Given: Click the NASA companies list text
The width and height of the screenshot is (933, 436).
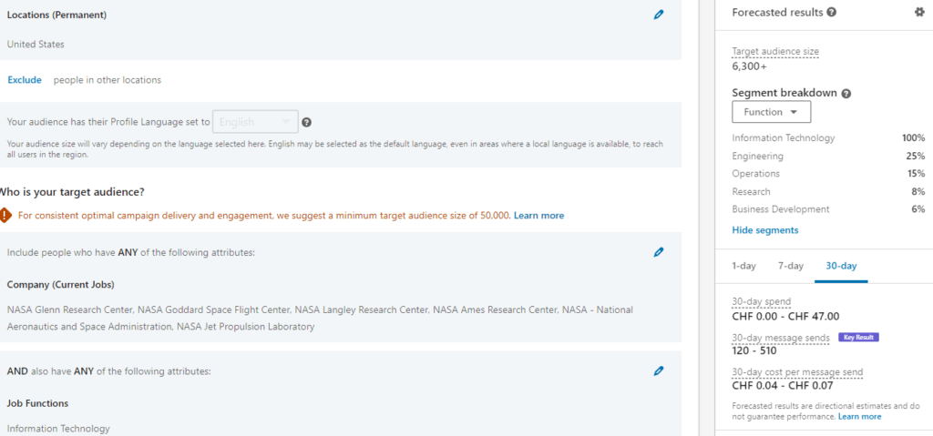Looking at the screenshot, I should pyautogui.click(x=320, y=319).
